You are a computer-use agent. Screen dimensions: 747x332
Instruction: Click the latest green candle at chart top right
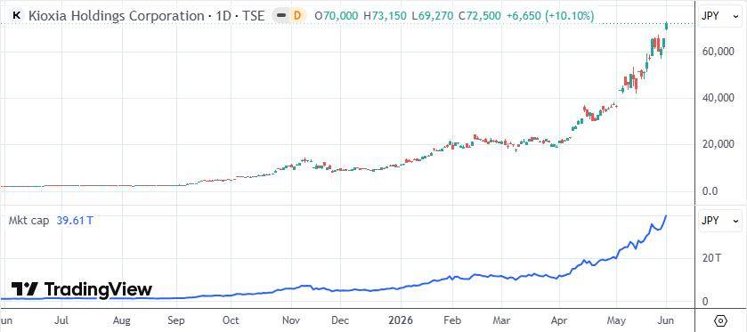click(x=667, y=26)
